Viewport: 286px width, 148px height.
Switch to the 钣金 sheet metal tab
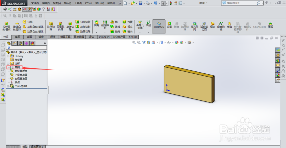tap(41, 37)
